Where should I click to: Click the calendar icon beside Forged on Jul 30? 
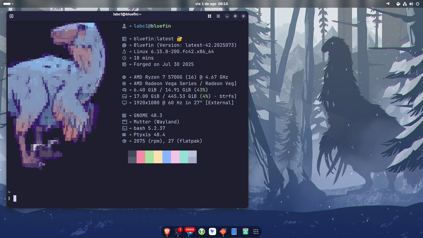(x=124, y=64)
